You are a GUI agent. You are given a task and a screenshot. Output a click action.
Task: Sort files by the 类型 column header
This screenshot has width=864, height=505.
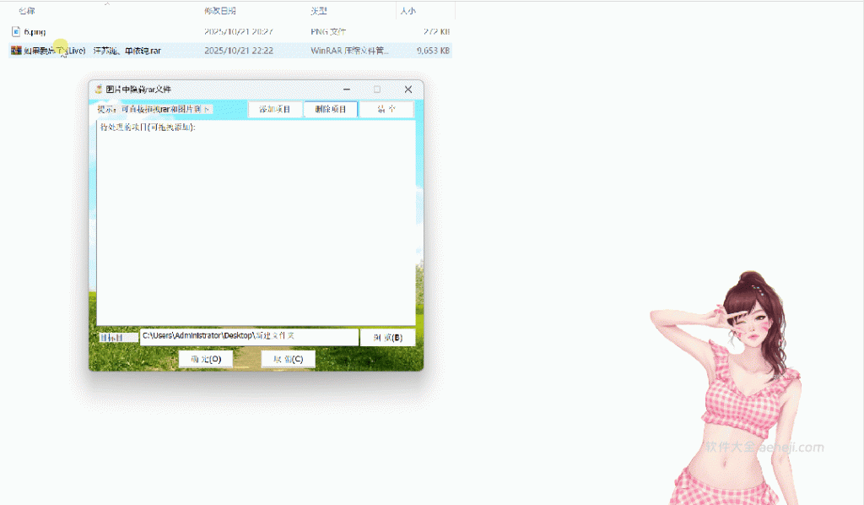pyautogui.click(x=319, y=11)
